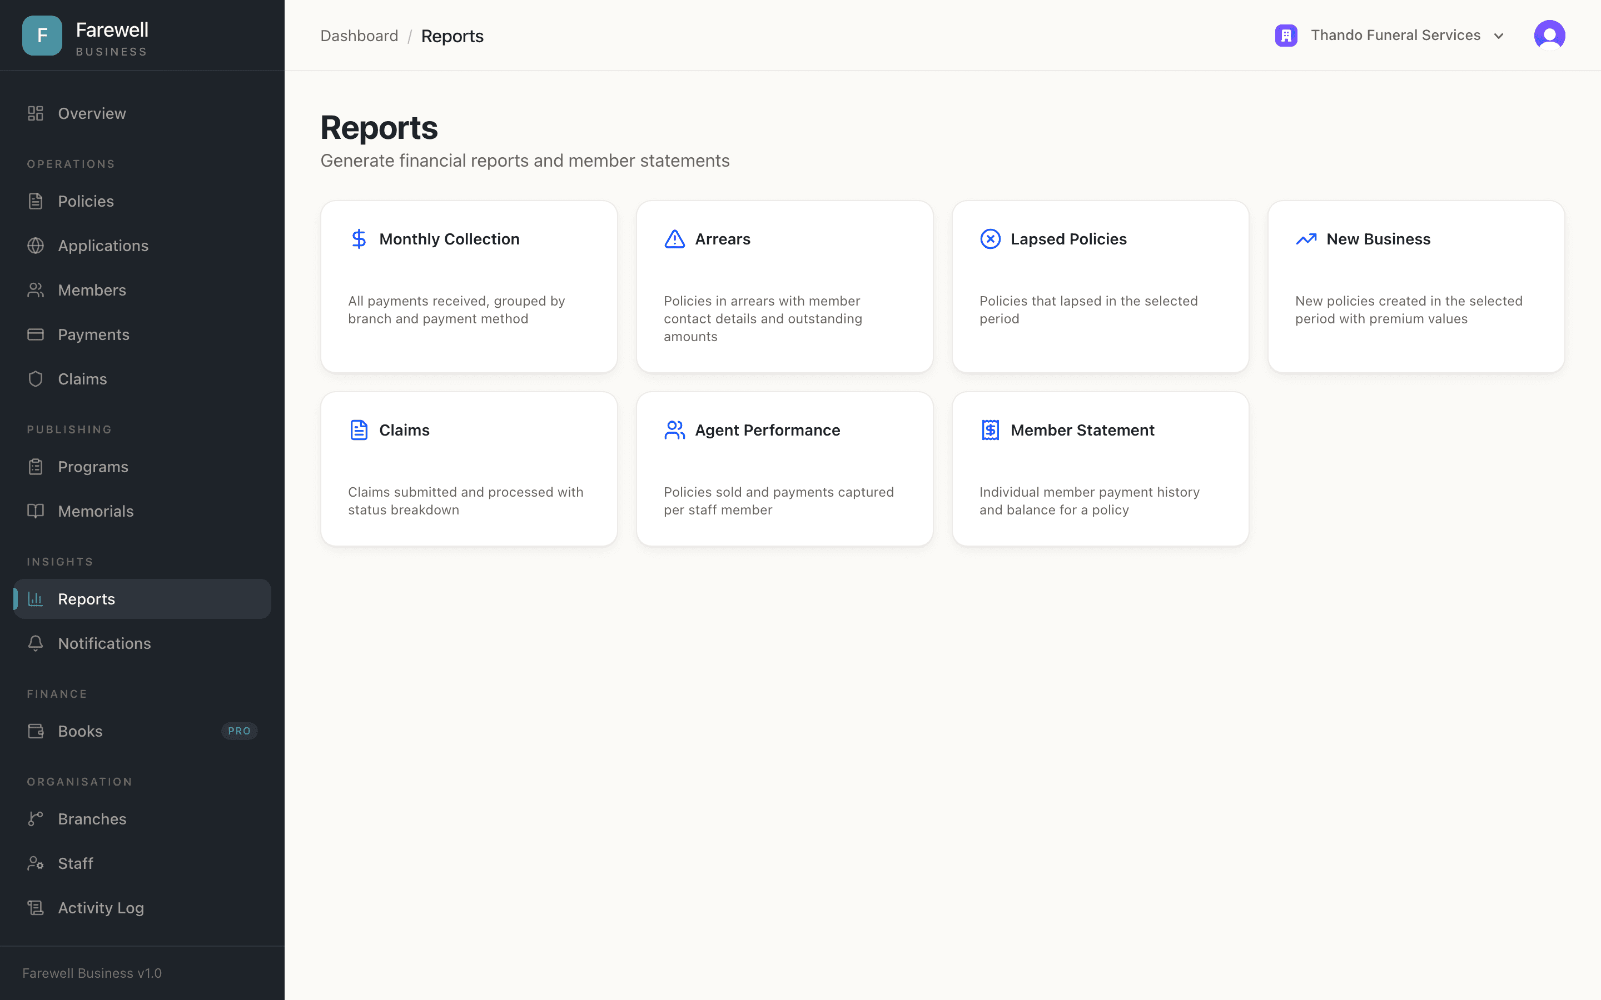Click the Branches git-branch icon

pos(36,819)
